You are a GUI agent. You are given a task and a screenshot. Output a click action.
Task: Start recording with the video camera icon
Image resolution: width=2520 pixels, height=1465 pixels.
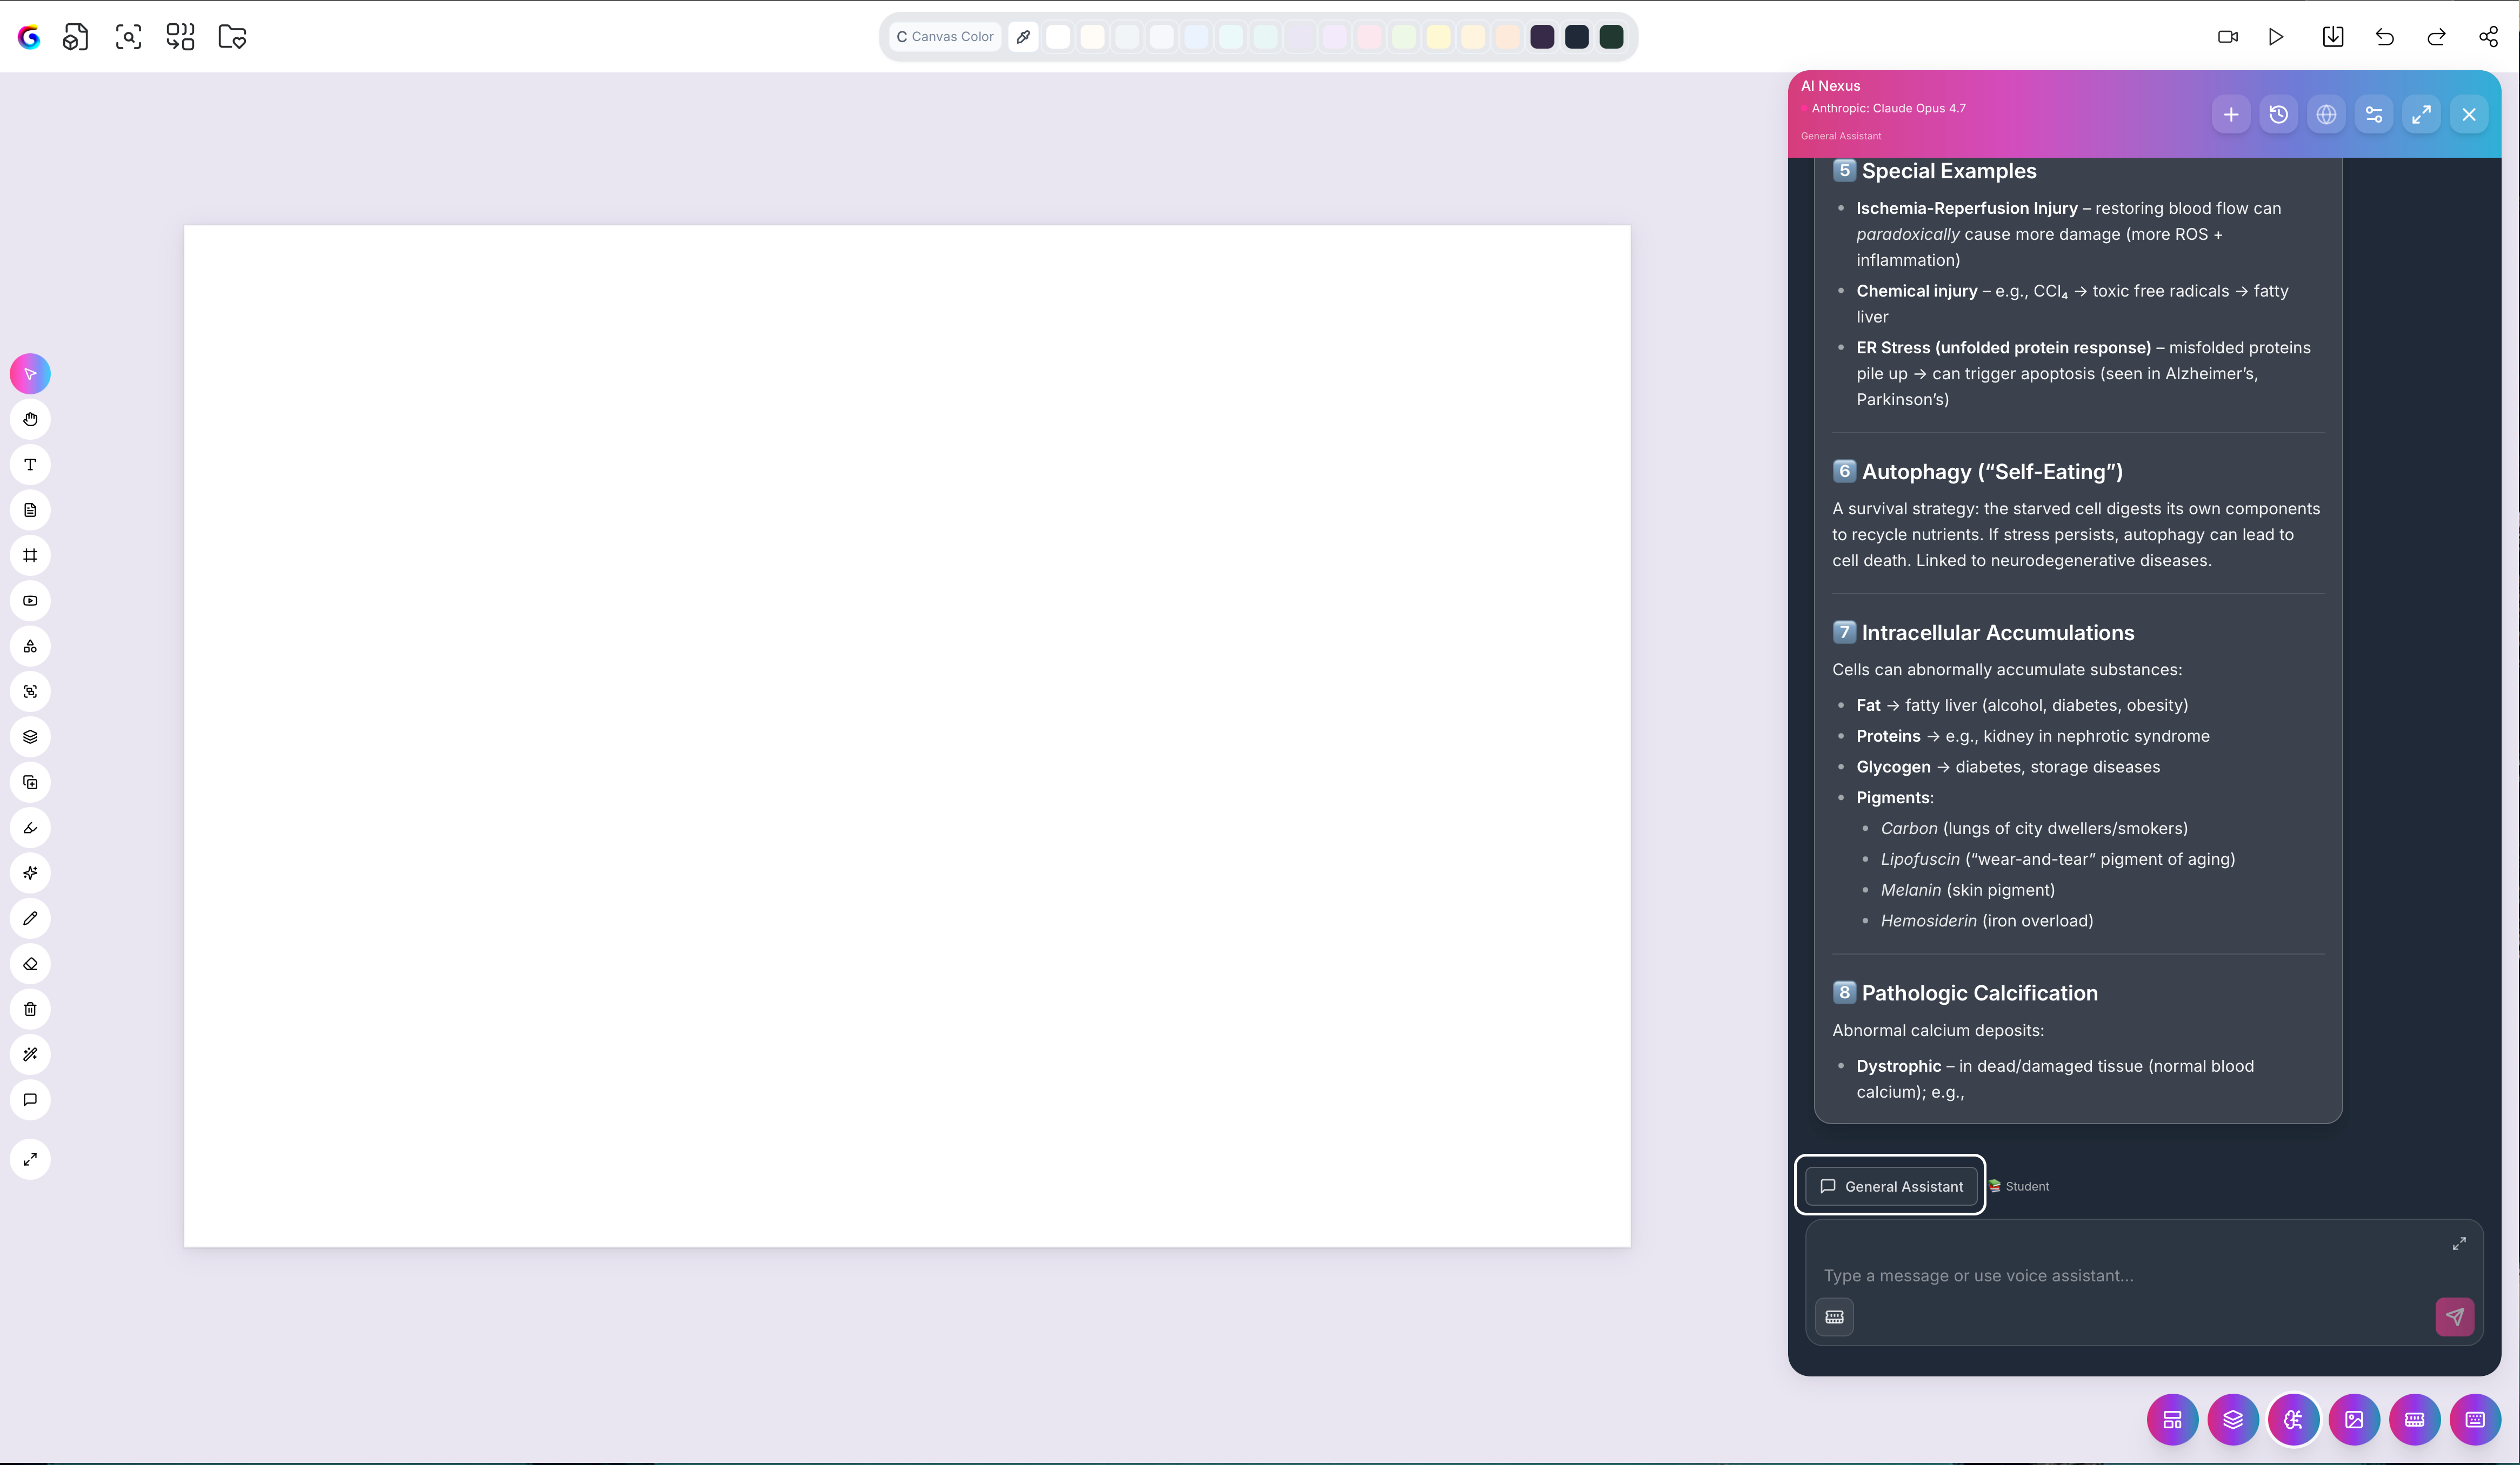(2228, 37)
